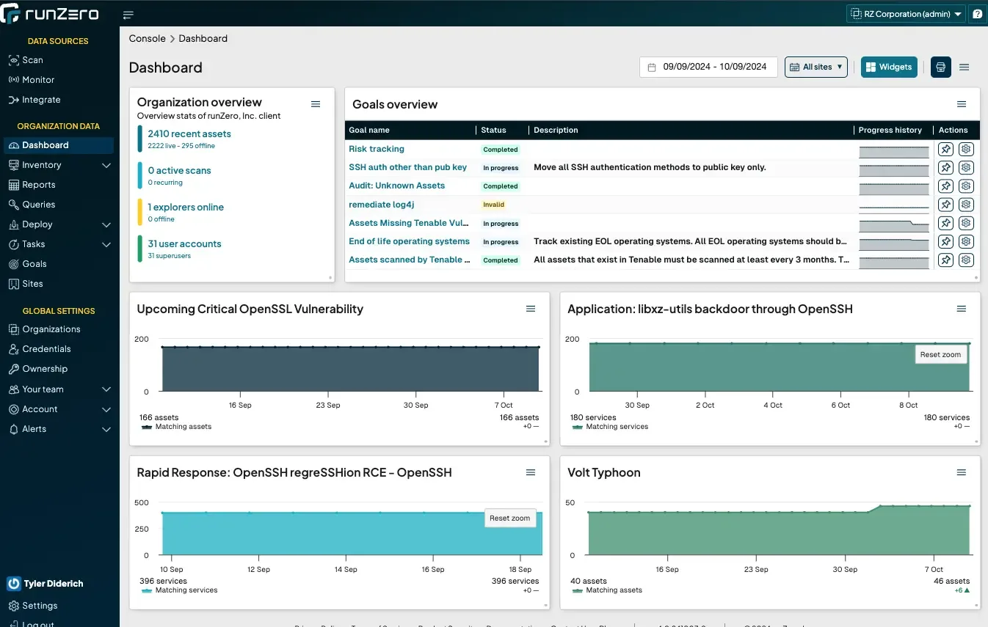Click Reset zoom on libxz-utils chart
The image size is (988, 627).
(940, 354)
